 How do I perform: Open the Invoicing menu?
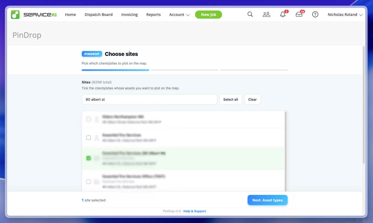coord(129,15)
